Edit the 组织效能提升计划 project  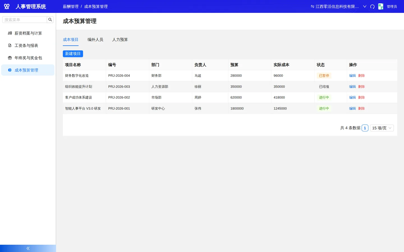point(352,87)
